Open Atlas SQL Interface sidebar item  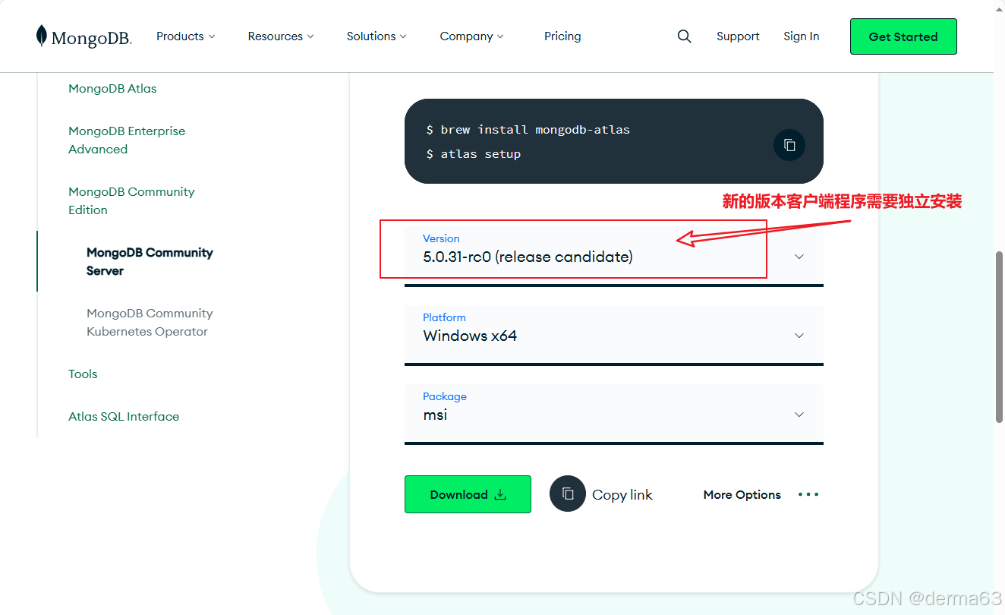click(124, 416)
